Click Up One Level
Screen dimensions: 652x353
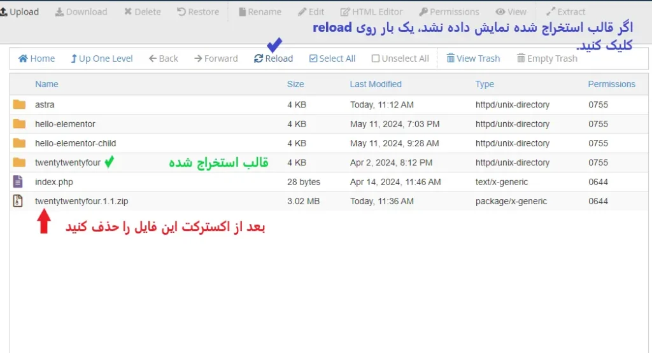pyautogui.click(x=101, y=59)
